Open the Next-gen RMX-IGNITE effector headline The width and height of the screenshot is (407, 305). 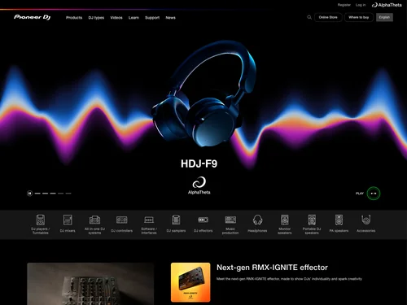272,268
